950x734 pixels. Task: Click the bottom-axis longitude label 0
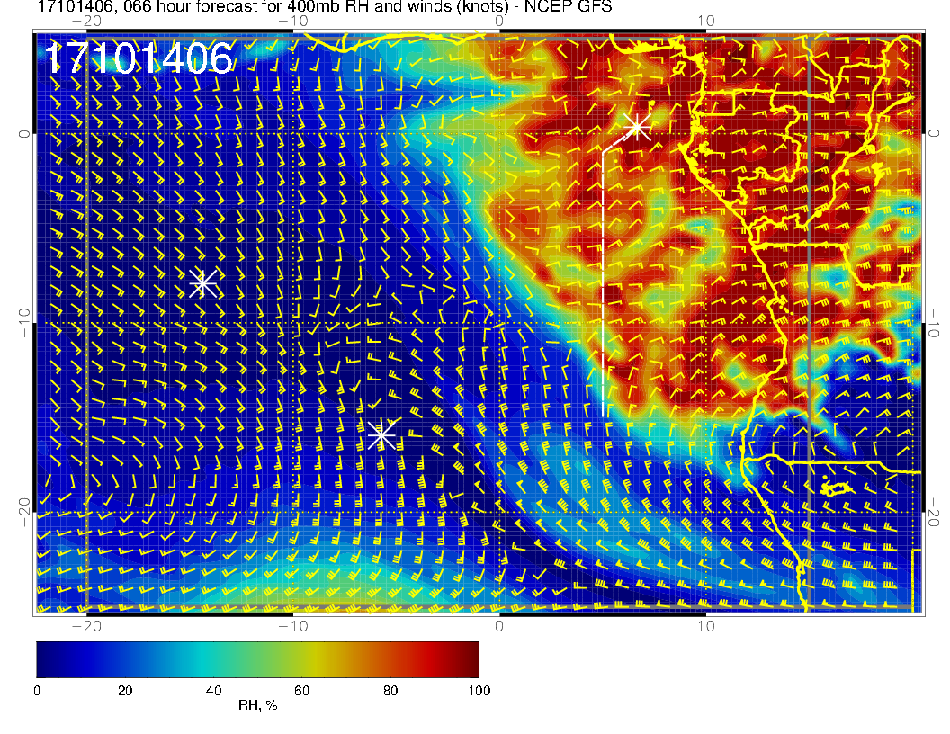(499, 626)
